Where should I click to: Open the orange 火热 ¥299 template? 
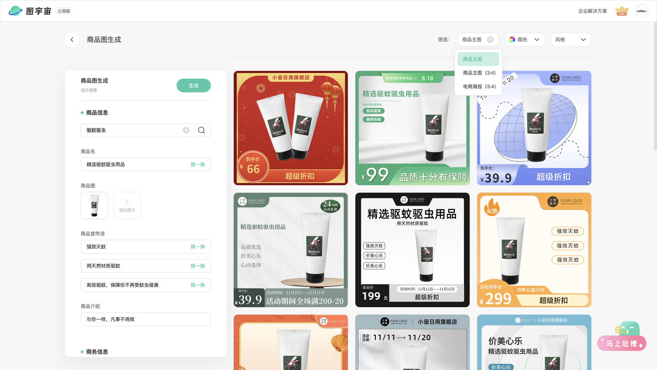(x=534, y=250)
